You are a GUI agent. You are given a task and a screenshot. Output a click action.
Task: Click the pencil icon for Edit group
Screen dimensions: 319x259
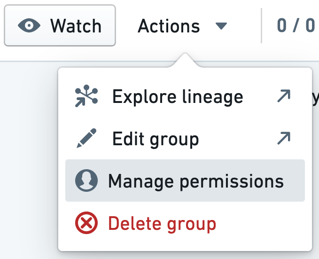pyautogui.click(x=86, y=138)
